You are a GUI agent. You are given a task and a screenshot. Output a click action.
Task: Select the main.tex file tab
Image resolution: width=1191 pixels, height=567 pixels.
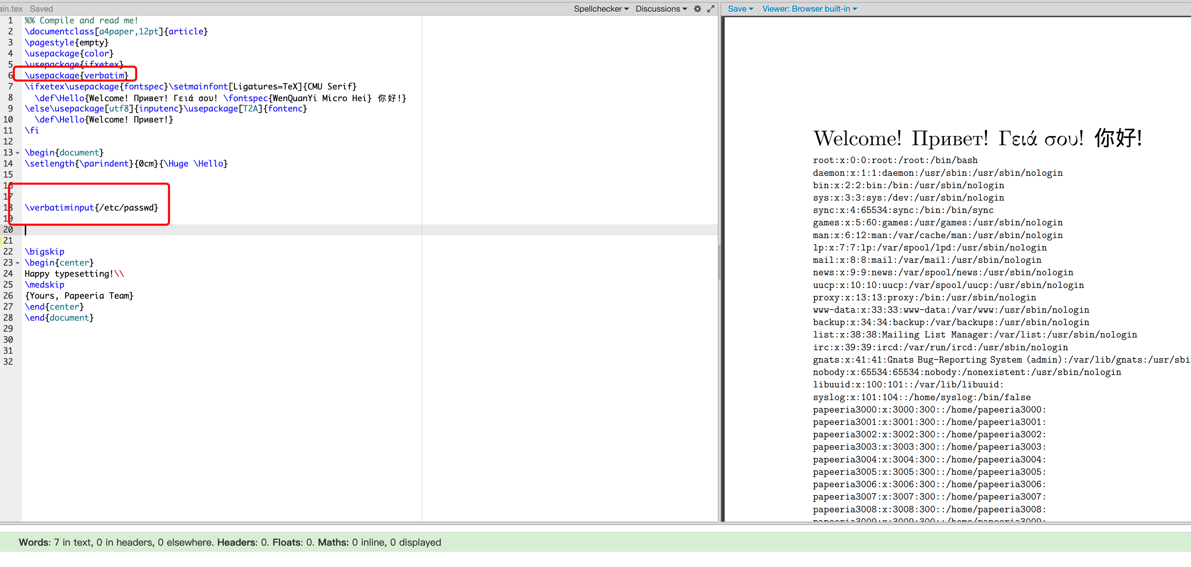10,9
